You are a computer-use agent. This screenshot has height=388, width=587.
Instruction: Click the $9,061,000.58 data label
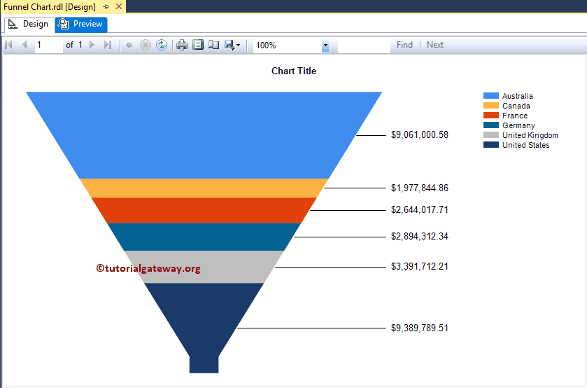(420, 135)
